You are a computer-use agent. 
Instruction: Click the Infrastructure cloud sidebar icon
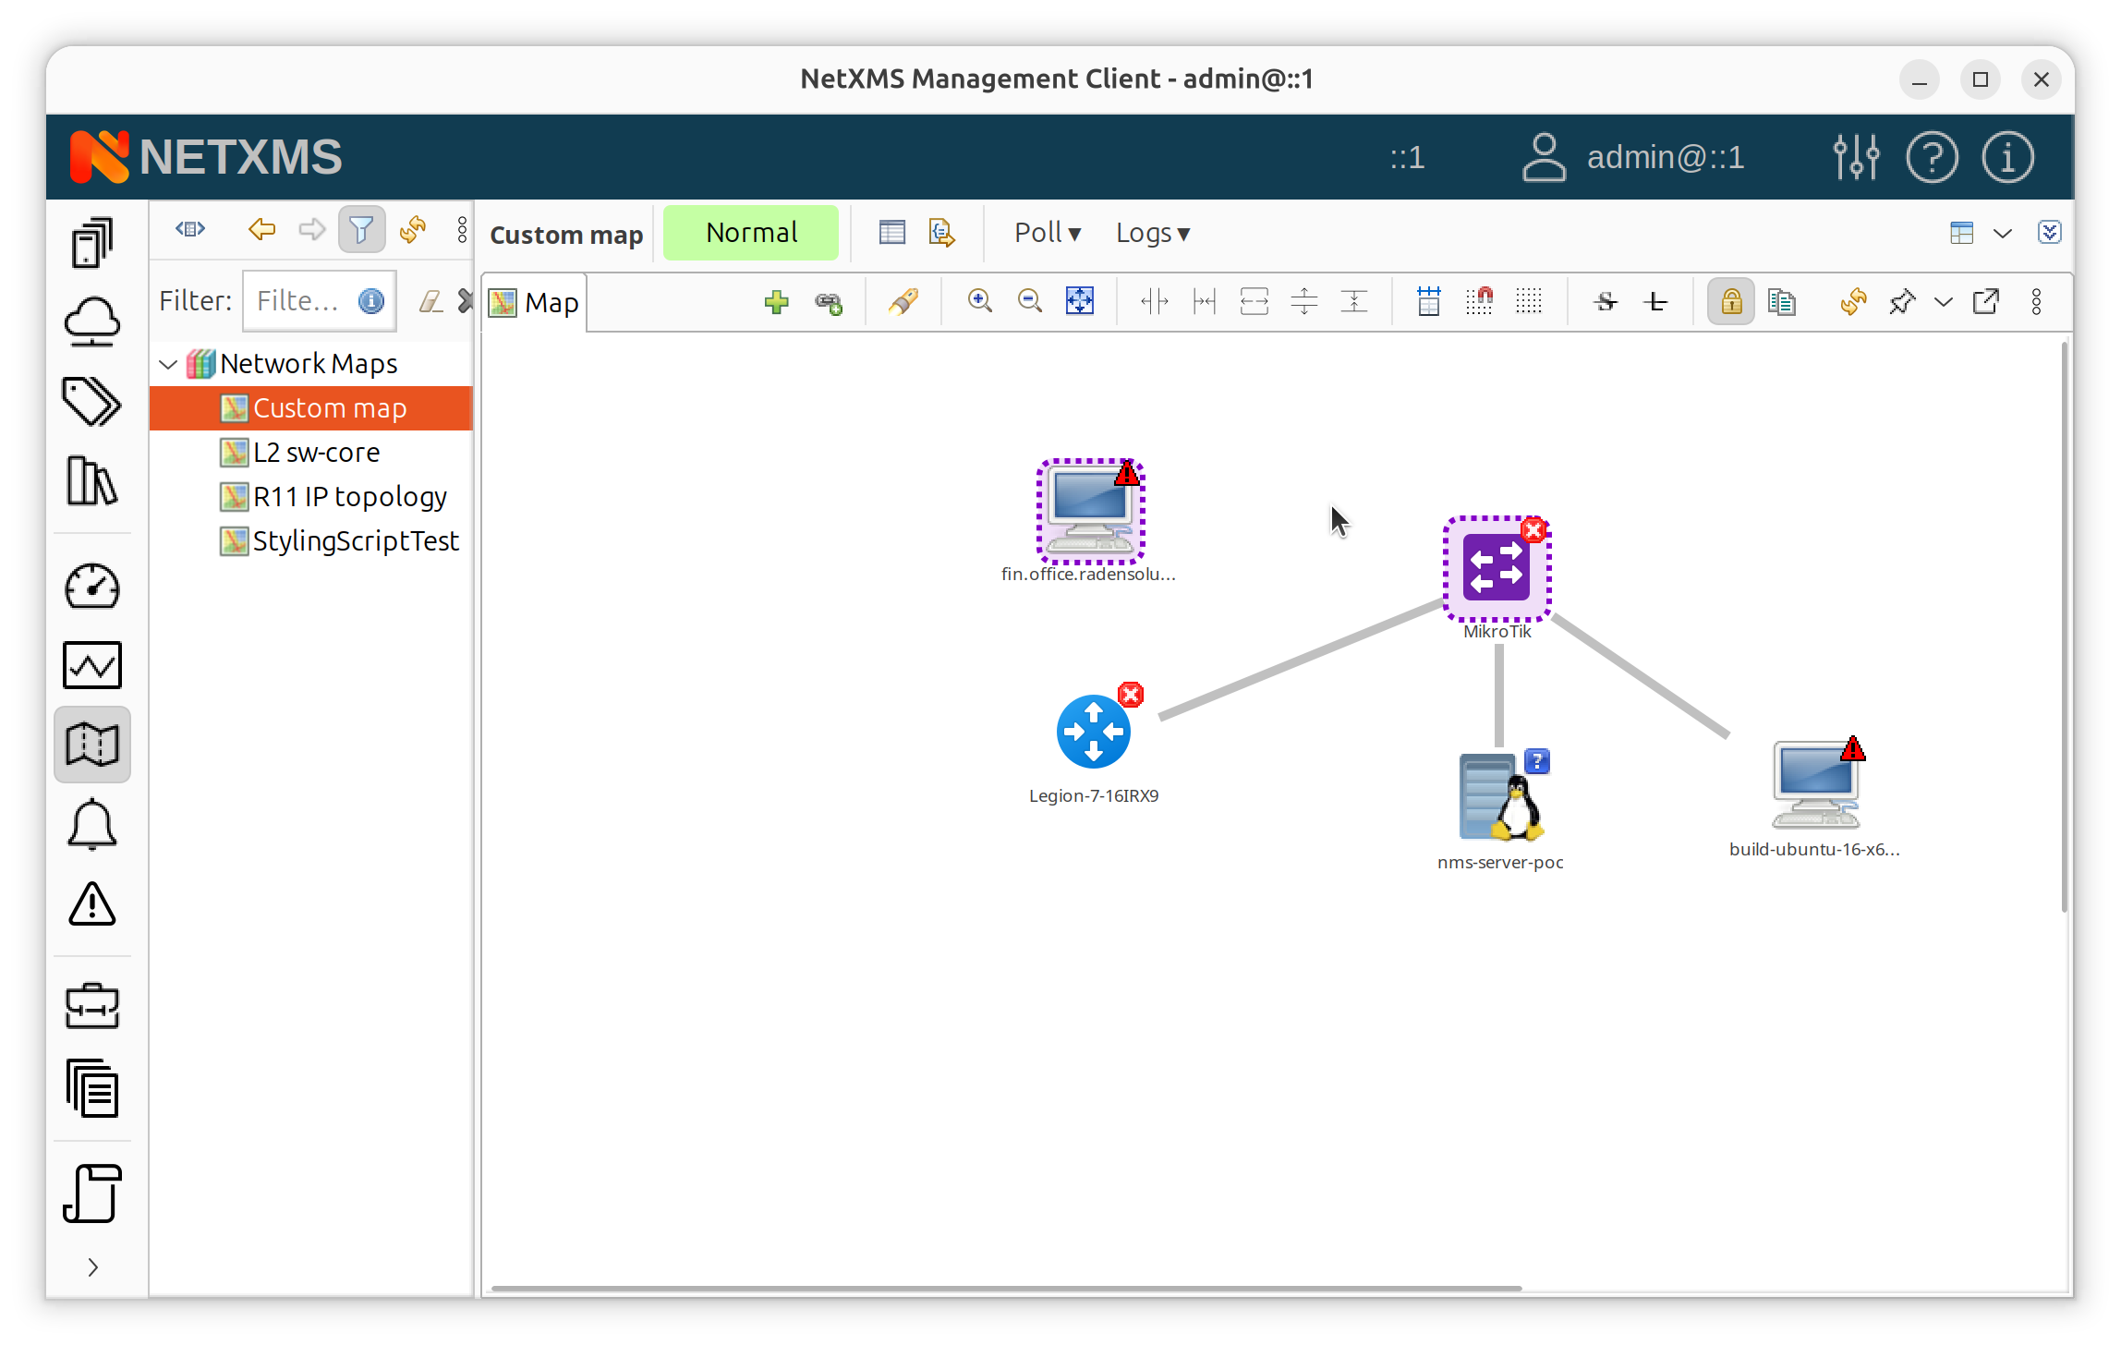(x=92, y=322)
